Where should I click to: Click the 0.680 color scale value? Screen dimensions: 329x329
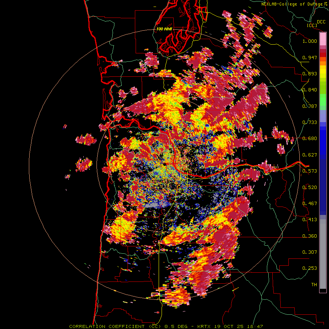tap(310, 139)
